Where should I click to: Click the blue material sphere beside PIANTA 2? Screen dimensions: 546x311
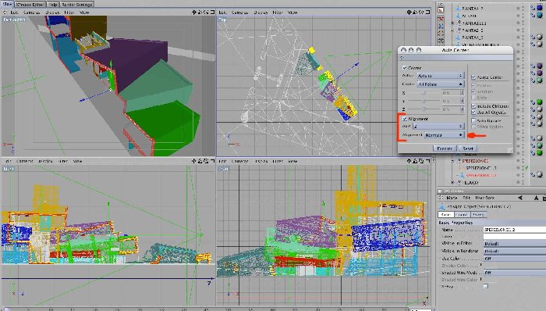click(539, 8)
